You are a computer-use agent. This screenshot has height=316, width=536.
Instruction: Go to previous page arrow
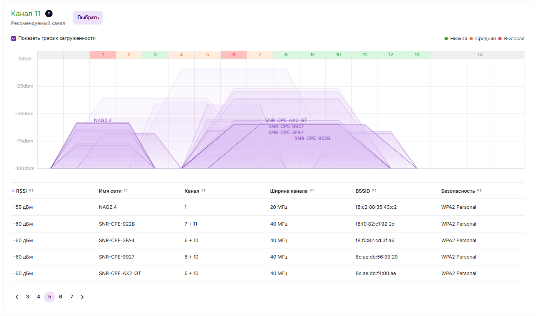point(17,297)
